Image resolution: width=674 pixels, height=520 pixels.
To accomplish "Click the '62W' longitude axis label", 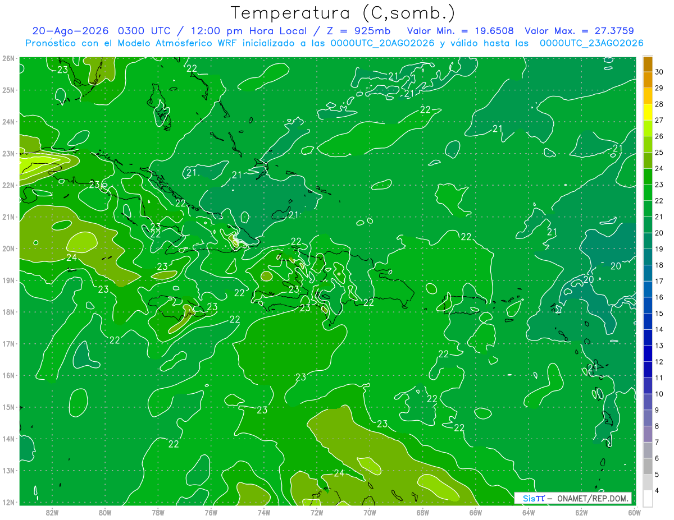I will pos(581,512).
